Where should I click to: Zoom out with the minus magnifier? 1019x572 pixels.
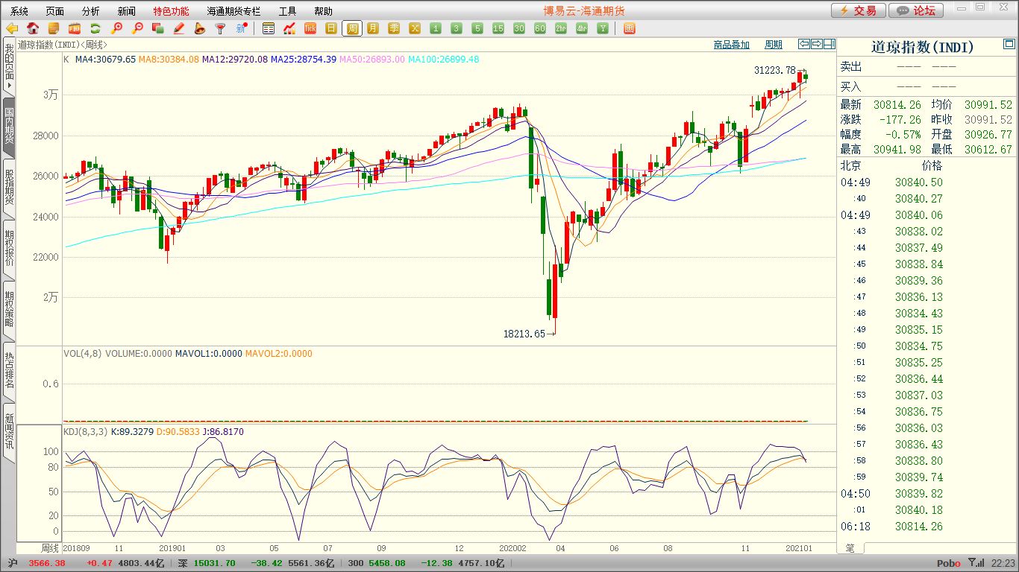(x=137, y=28)
